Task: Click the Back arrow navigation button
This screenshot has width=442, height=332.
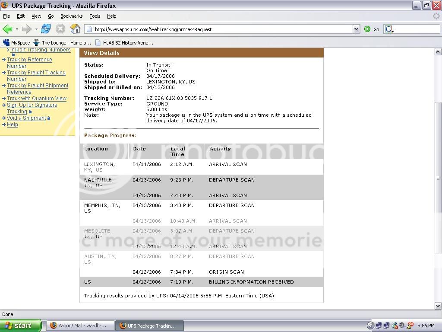Action: tap(7, 29)
